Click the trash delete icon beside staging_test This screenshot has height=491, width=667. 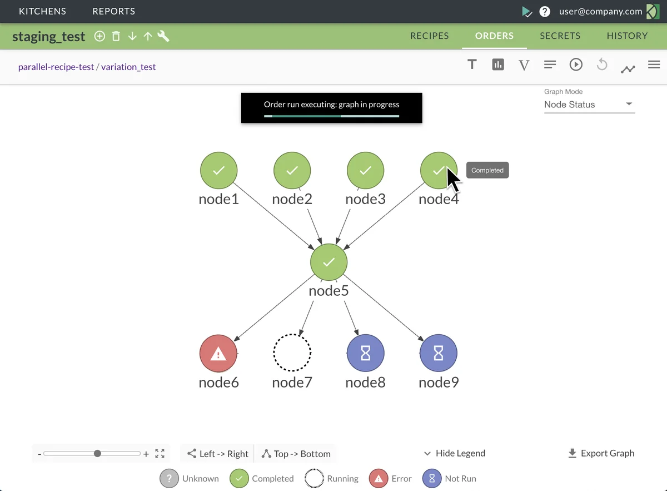(116, 37)
